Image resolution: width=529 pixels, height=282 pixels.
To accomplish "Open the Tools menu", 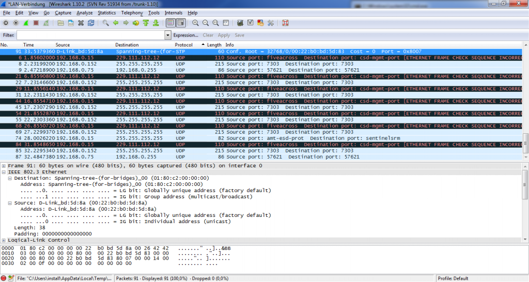I will 153,13.
